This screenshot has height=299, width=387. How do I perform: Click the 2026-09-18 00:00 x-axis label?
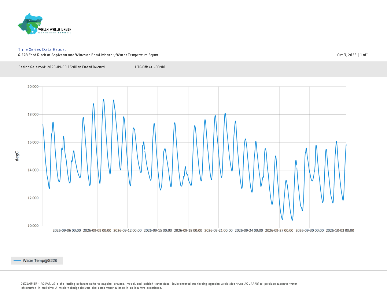point(188,230)
